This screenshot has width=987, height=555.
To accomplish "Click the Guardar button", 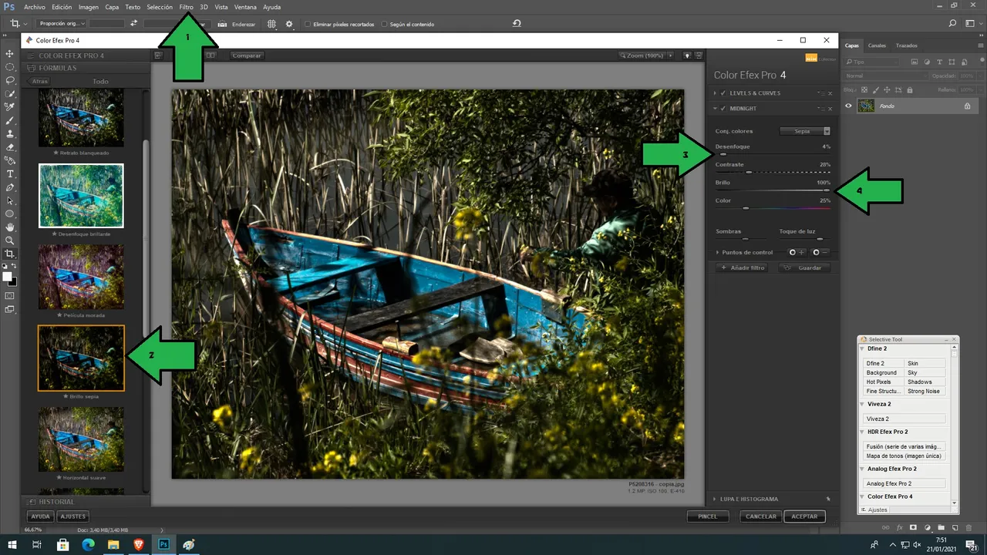I will [805, 267].
